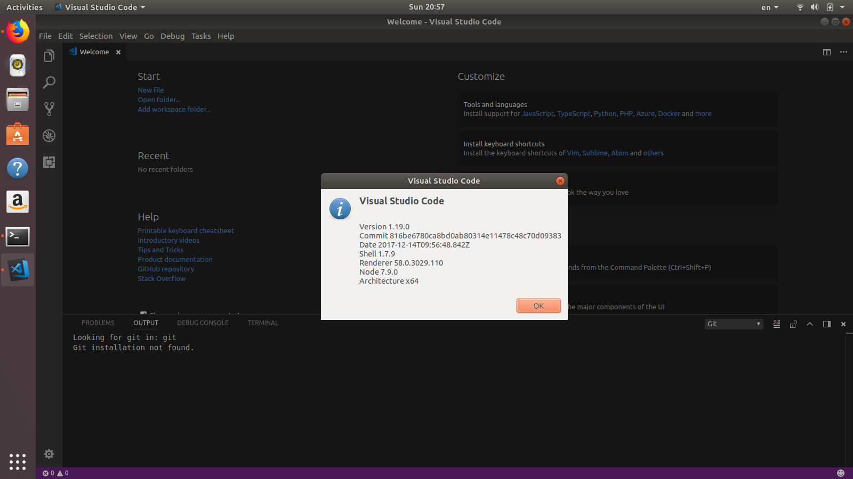The image size is (853, 479).
Task: Close the Welcome tab
Action: click(x=118, y=52)
